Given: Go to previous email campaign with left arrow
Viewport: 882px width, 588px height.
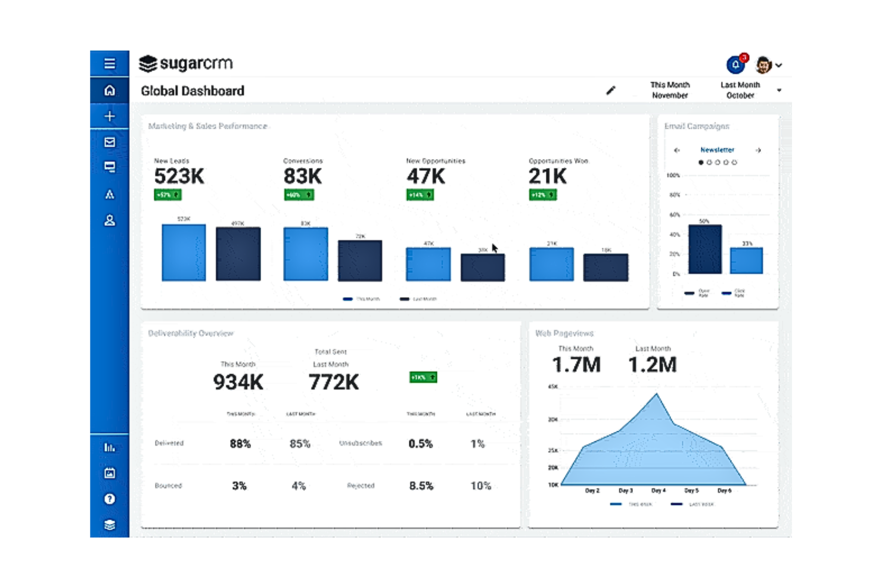Looking at the screenshot, I should [677, 150].
